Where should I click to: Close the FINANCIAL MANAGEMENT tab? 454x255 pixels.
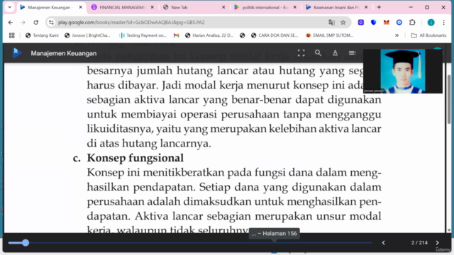tap(153, 7)
